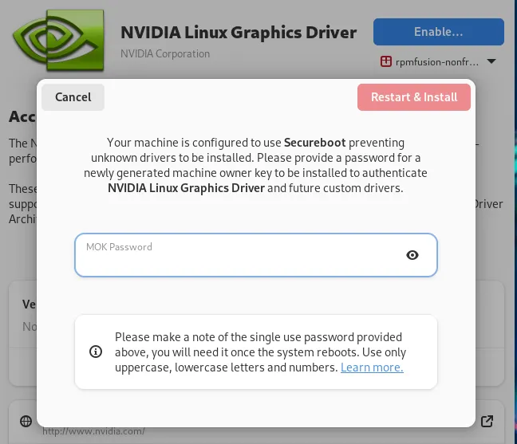Click the globe website icon
The width and height of the screenshot is (517, 444).
(26, 421)
